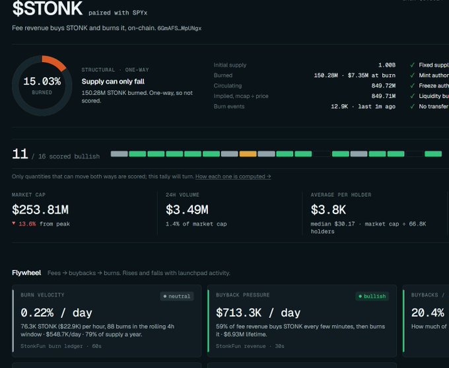449x368 pixels.
Task: Click the Market Cap figure $253.81M
Action: [x=40, y=209]
